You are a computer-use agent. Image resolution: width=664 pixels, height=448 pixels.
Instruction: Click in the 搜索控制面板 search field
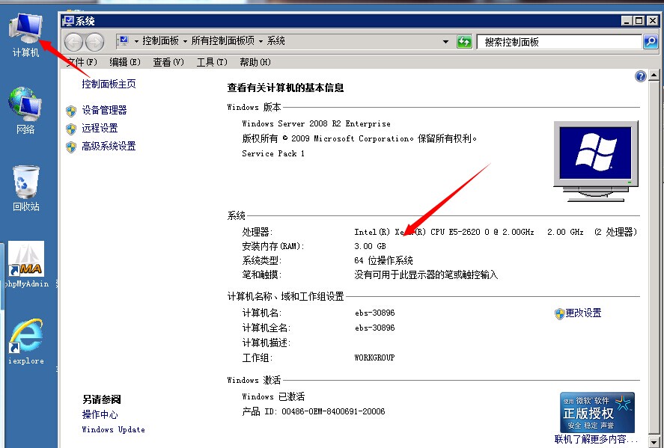coord(559,42)
